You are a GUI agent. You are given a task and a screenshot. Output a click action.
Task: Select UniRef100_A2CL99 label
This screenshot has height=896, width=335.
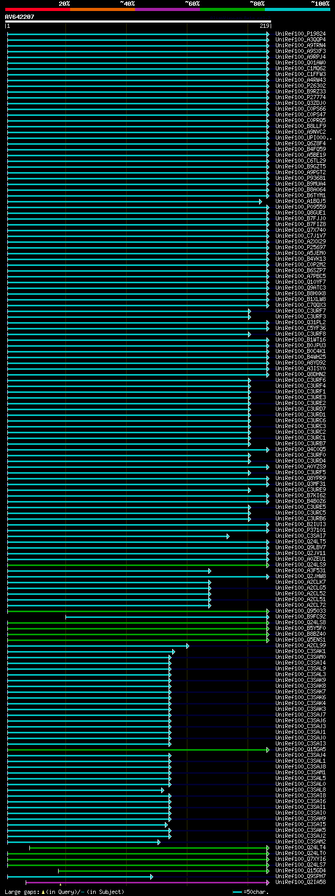300,645
